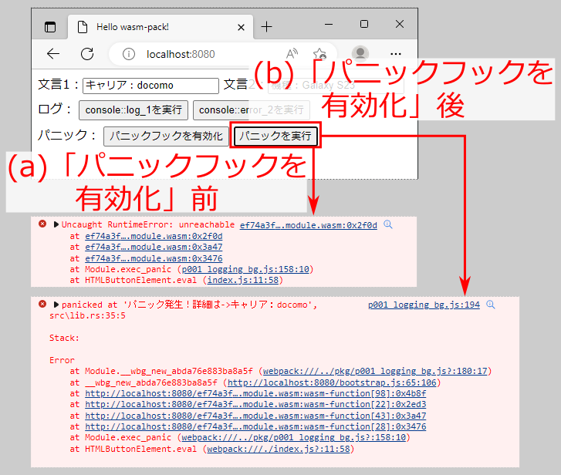This screenshot has width=561, height=475.
Task: Open stack link at module.wasm:0x3a47 in first error
Action: coord(154,247)
